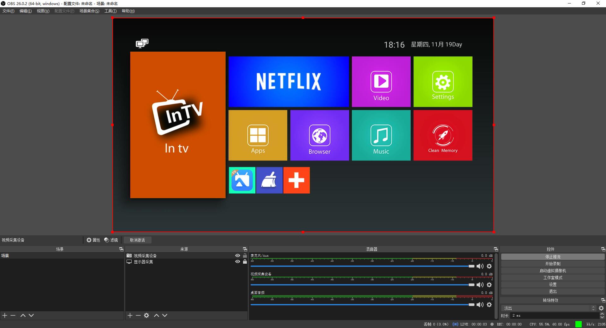This screenshot has width=606, height=328.
Task: Decrease the 时长 duration stepper
Action: click(x=602, y=317)
